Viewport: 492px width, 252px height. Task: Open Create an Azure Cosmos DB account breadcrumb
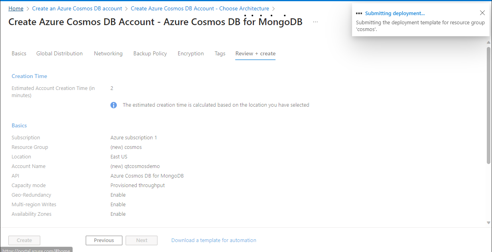(77, 8)
